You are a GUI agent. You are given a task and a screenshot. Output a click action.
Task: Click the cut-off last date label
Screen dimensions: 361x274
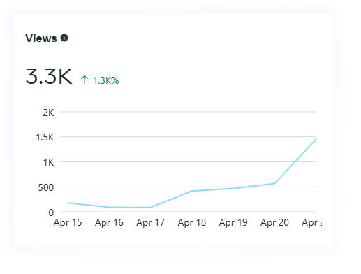coord(312,222)
